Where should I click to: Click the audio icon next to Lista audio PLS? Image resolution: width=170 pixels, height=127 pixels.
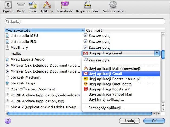point(7,41)
